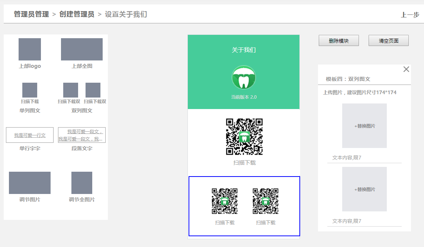Click the 当前版本 2.0 text
The image size is (424, 247).
[244, 97]
